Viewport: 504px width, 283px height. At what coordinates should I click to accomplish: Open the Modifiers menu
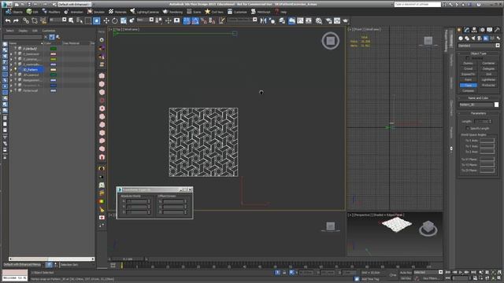(x=51, y=12)
